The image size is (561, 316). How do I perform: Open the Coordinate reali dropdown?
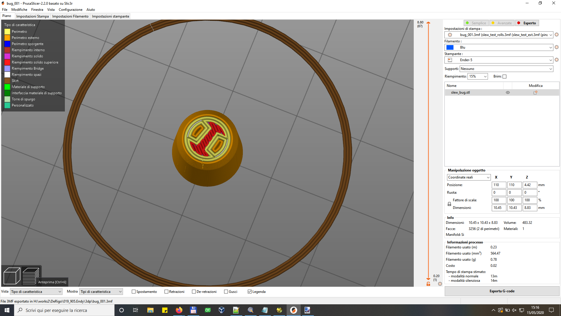click(469, 177)
